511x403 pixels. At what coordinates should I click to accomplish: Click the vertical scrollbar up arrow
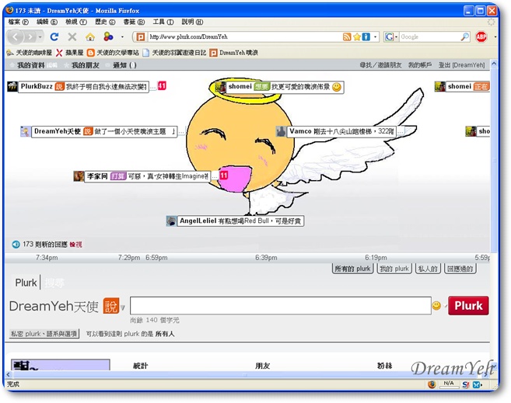click(494, 64)
